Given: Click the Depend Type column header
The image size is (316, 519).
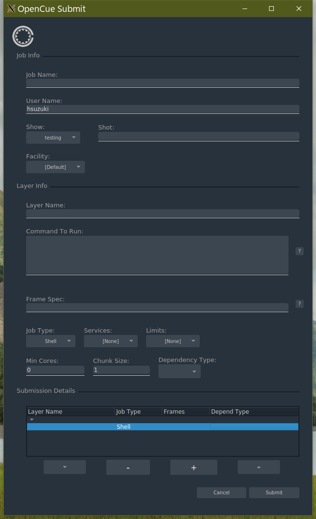Looking at the screenshot, I should click(254, 412).
